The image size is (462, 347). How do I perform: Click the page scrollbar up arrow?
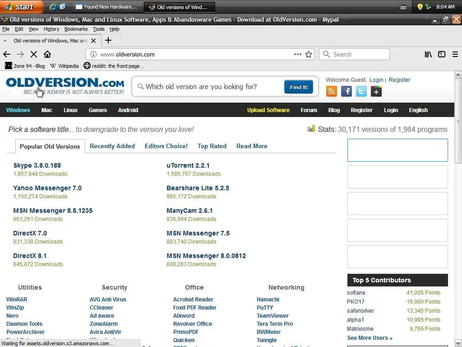(458, 75)
